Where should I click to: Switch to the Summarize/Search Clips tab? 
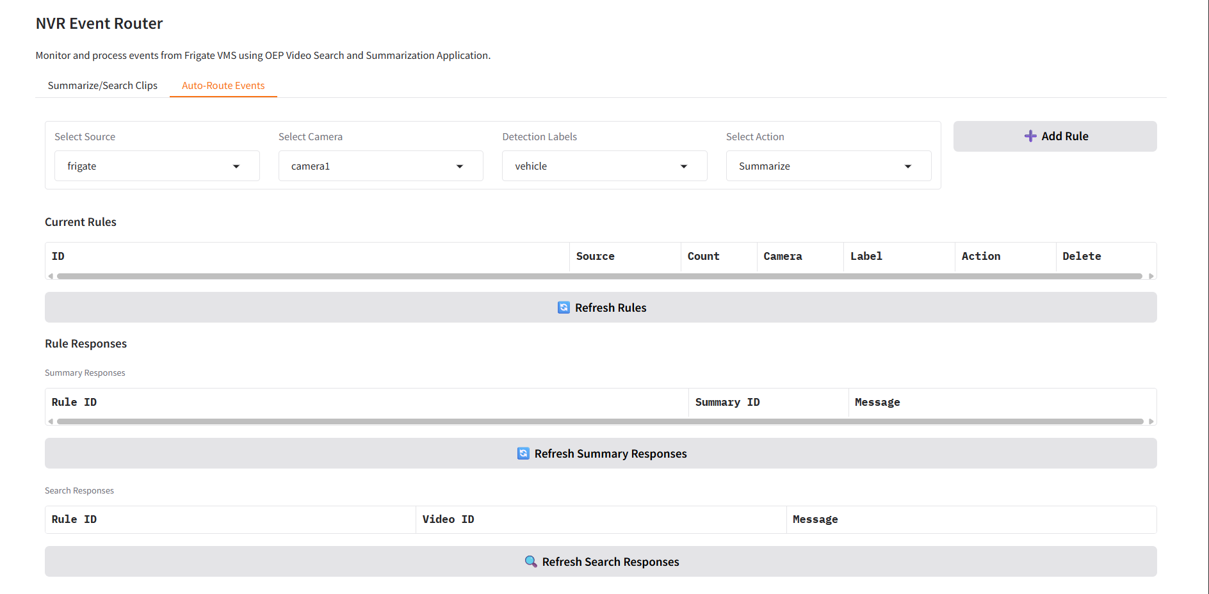click(102, 86)
